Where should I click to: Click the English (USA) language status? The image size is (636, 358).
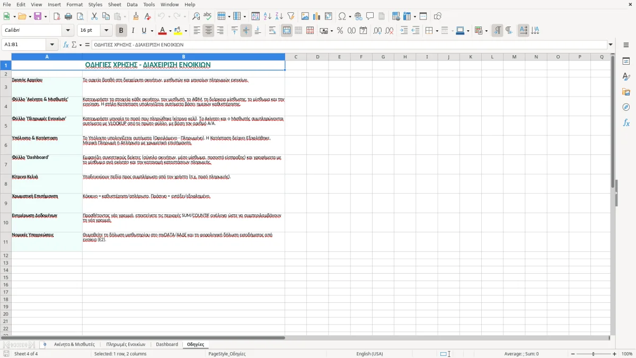tap(369, 354)
